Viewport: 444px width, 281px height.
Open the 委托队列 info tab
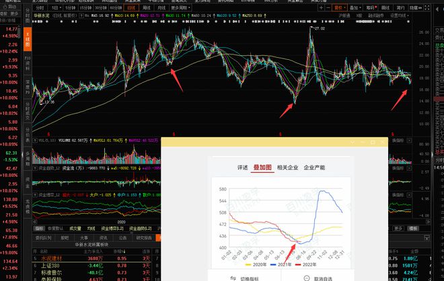tap(43, 238)
